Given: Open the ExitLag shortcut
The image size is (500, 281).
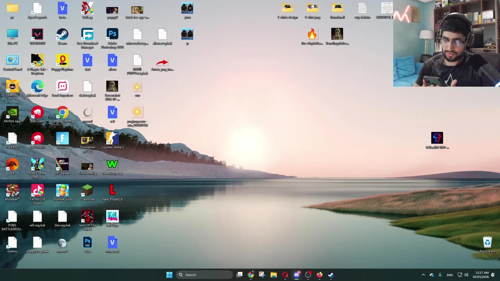Looking at the screenshot, I should point(87,11).
